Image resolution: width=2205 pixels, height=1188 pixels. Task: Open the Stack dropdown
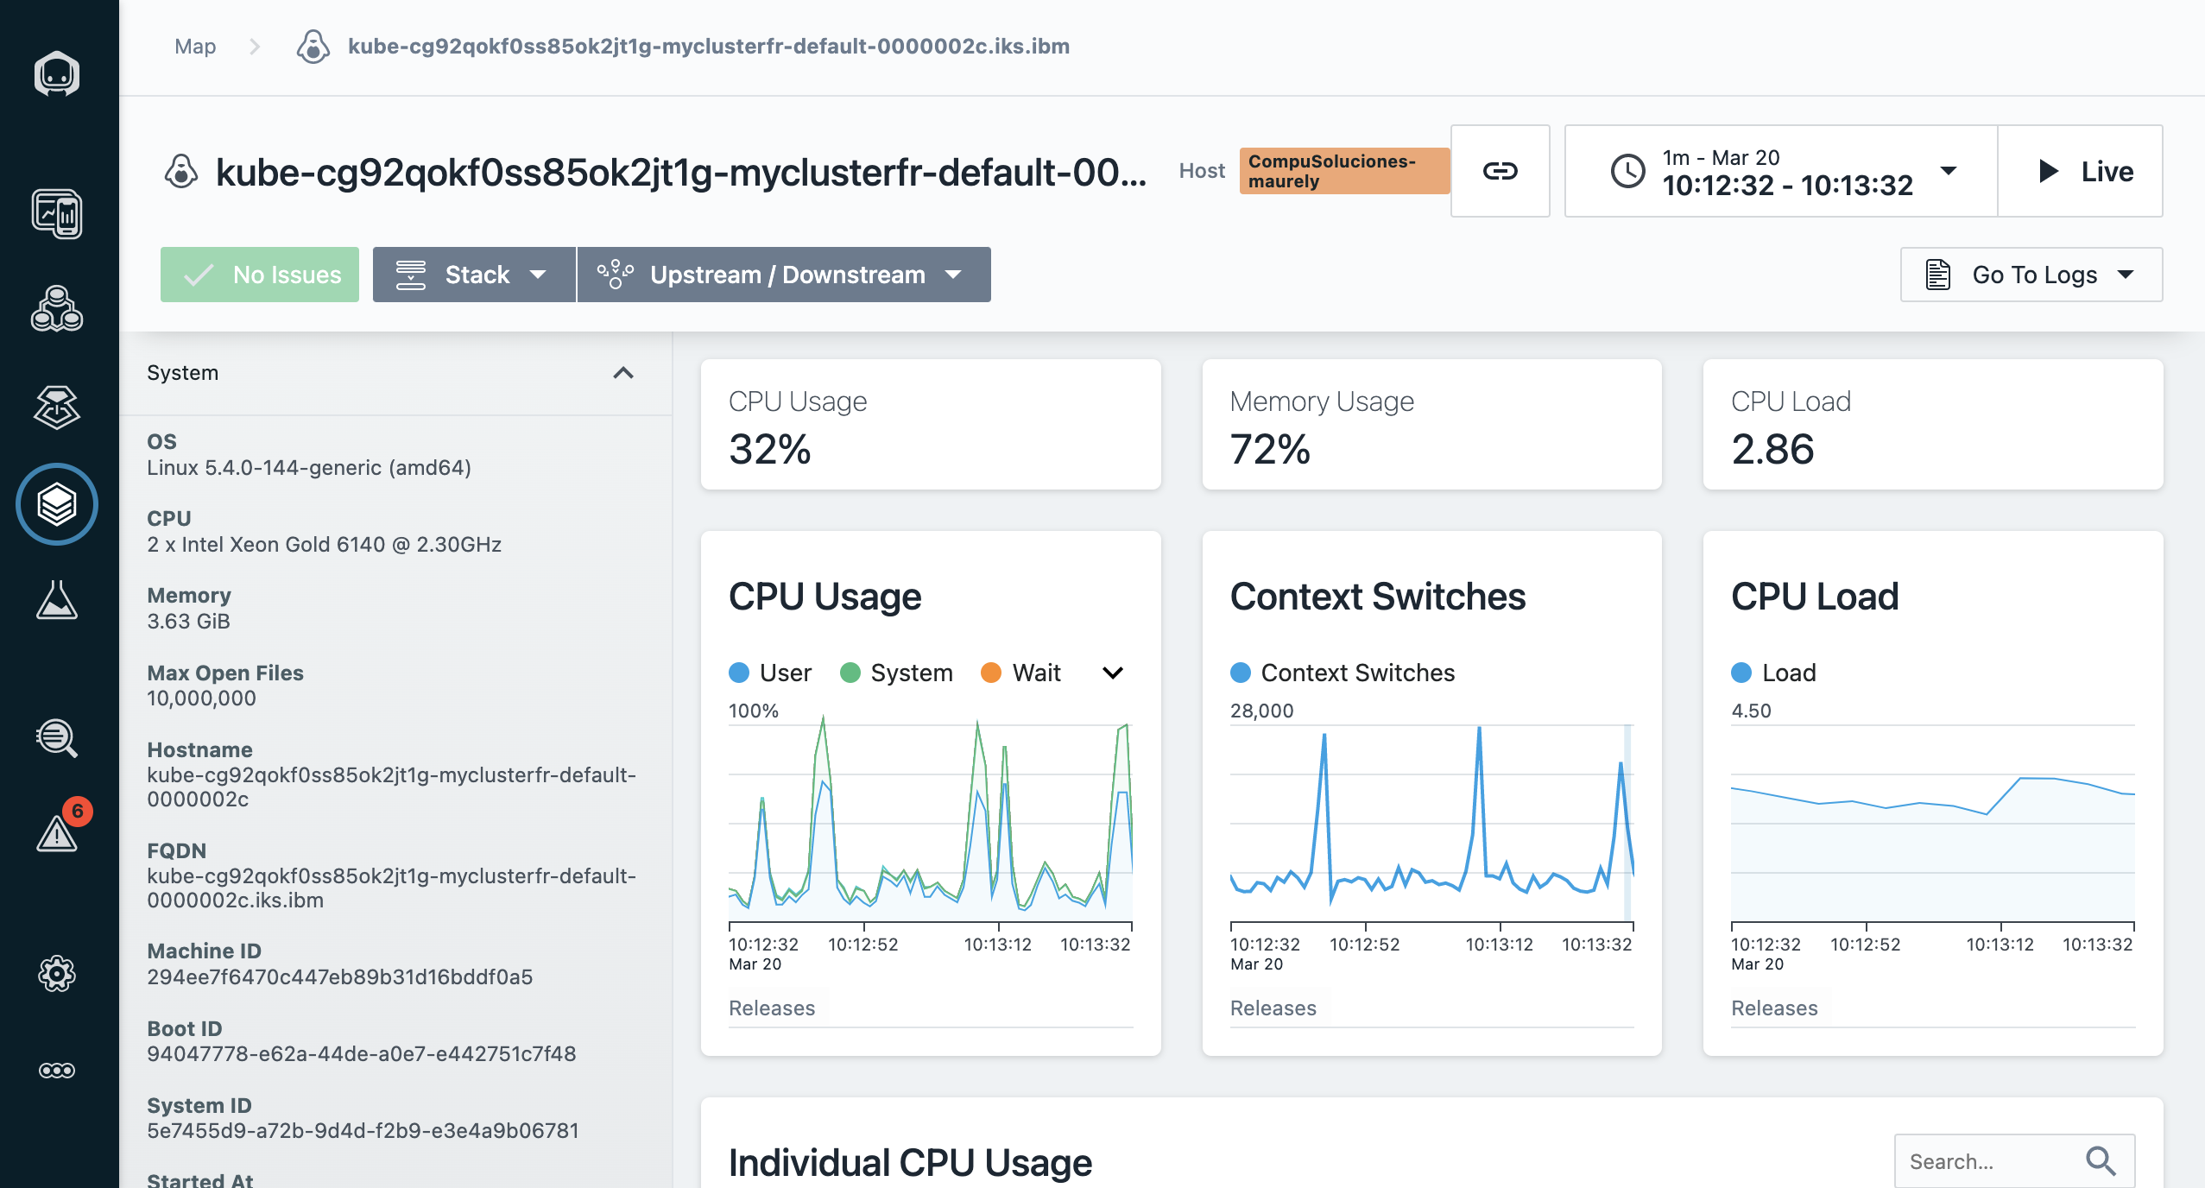pyautogui.click(x=474, y=275)
